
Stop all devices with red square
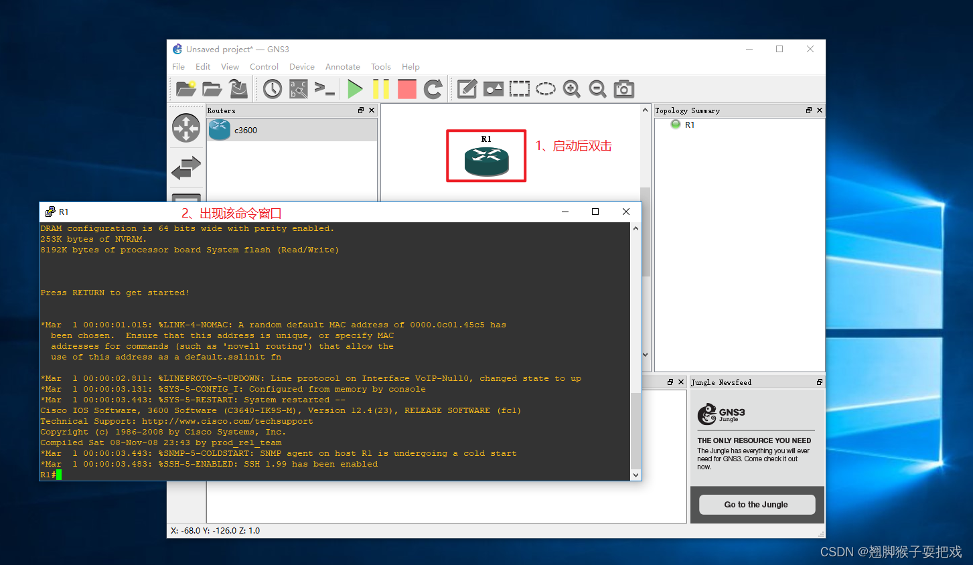407,88
